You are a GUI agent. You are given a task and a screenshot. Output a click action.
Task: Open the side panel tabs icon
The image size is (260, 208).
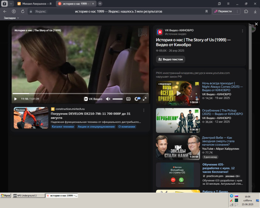click(219, 4)
